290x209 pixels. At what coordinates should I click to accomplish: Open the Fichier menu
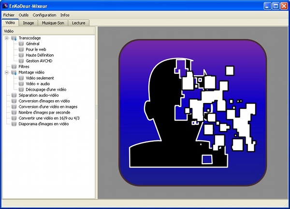click(x=9, y=15)
